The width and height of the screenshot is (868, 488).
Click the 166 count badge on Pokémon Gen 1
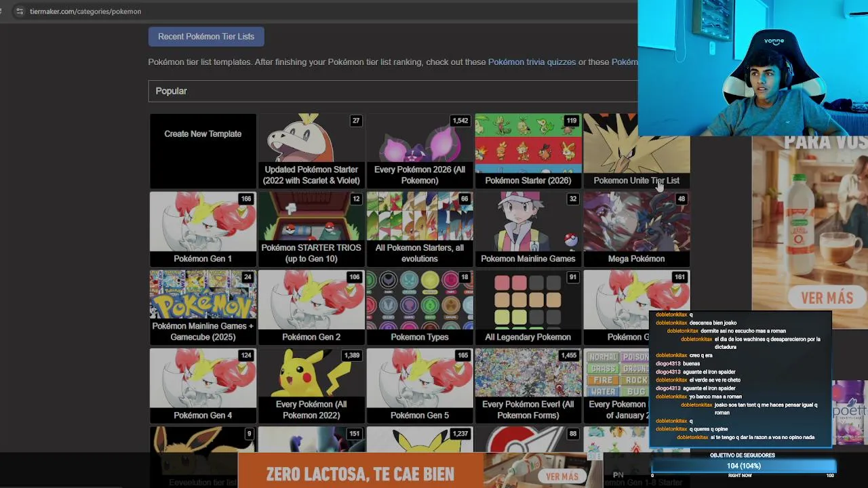click(x=246, y=199)
